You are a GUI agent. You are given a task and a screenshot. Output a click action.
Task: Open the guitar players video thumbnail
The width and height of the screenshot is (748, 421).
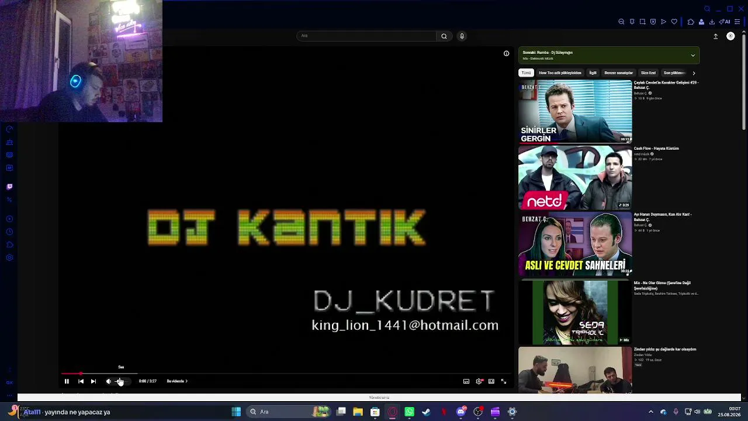[x=575, y=370]
